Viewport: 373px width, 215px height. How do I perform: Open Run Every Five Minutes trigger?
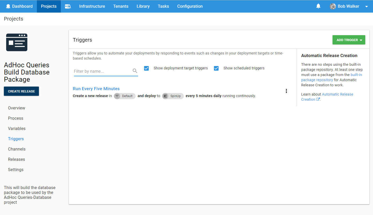tap(96, 89)
